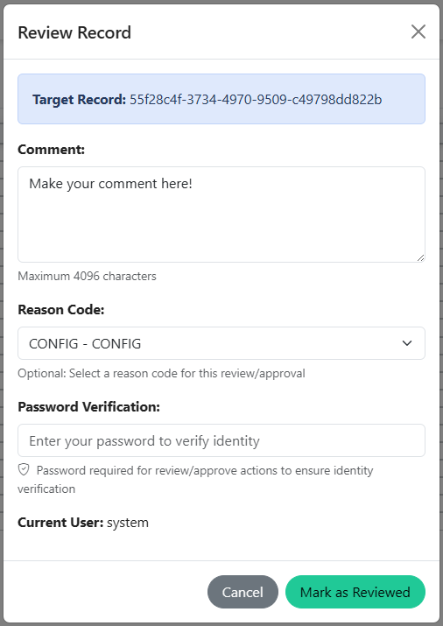This screenshot has height=626, width=443.
Task: Click the Current User 'system' value
Action: 128,523
